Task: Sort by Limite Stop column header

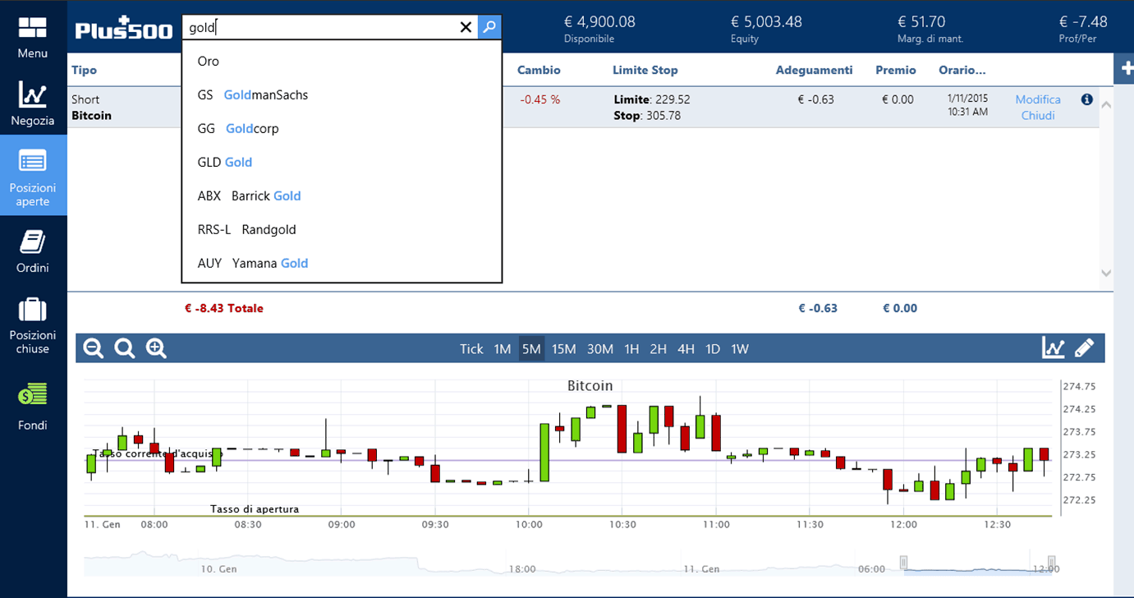Action: point(645,70)
